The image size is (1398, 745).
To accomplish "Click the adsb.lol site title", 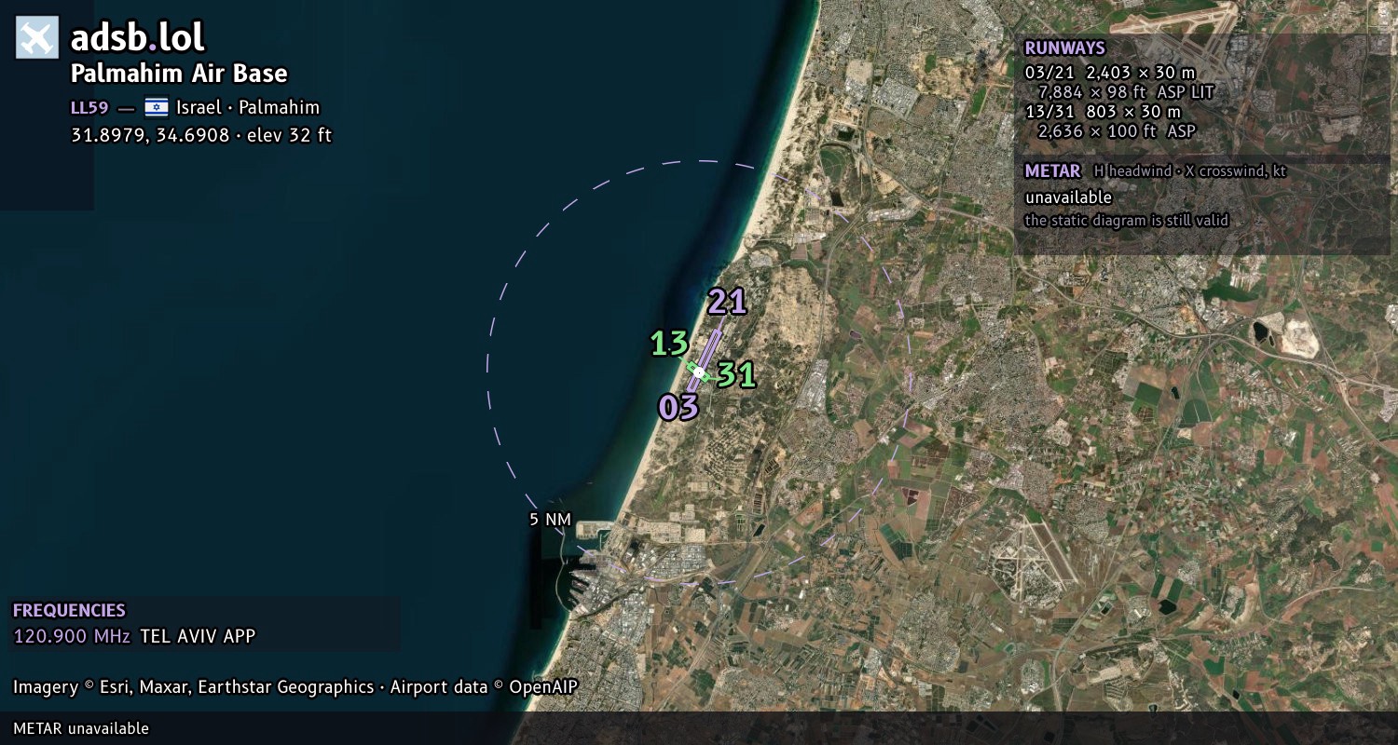I will 137,38.
